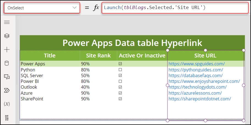This screenshot has width=251, height=125.
Task: Select the Power BI title cell
Action: [30, 81]
